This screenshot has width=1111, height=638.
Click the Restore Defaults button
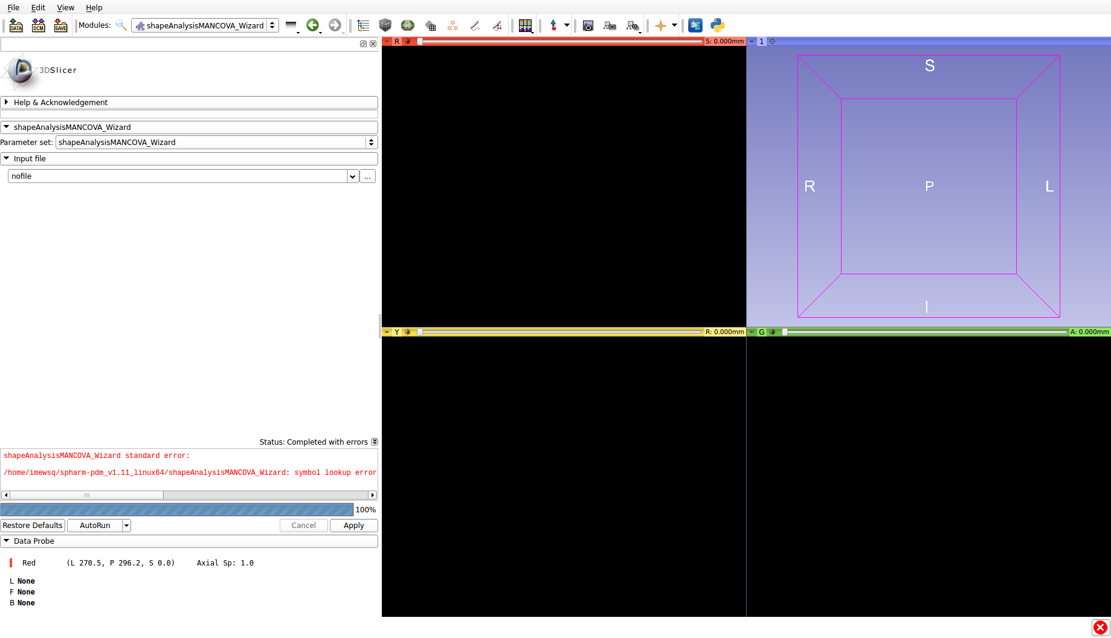click(x=33, y=526)
